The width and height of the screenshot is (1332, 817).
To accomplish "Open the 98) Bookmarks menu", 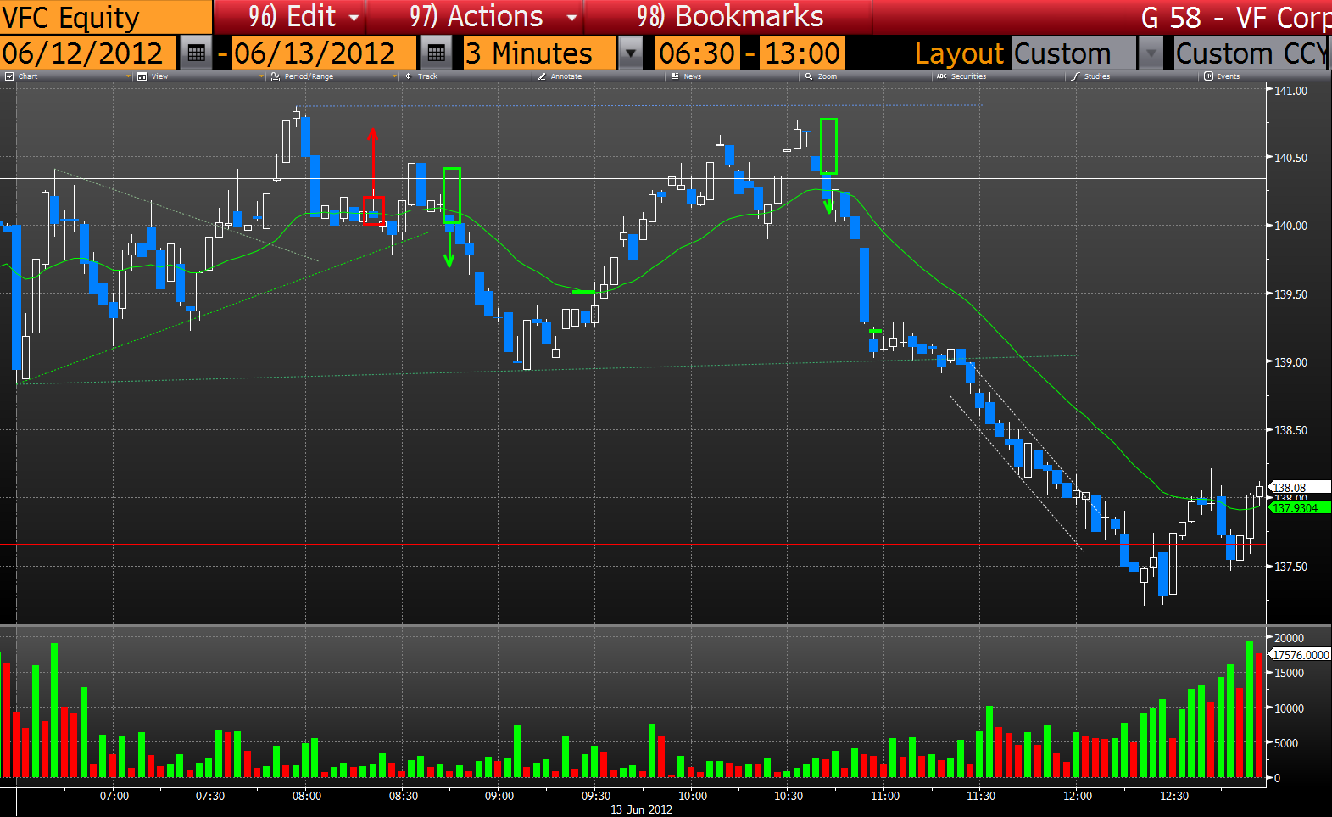I will (x=729, y=17).
